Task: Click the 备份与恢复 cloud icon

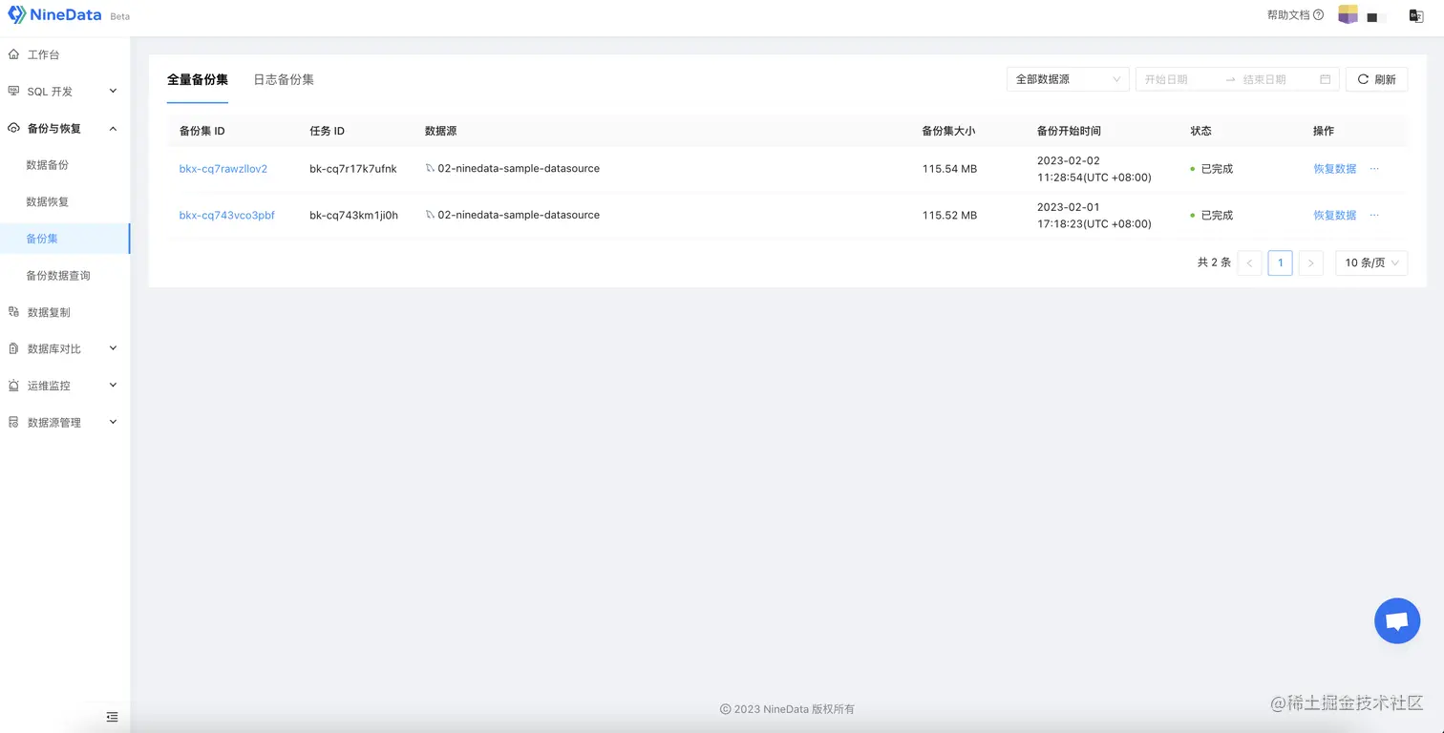Action: (13, 128)
